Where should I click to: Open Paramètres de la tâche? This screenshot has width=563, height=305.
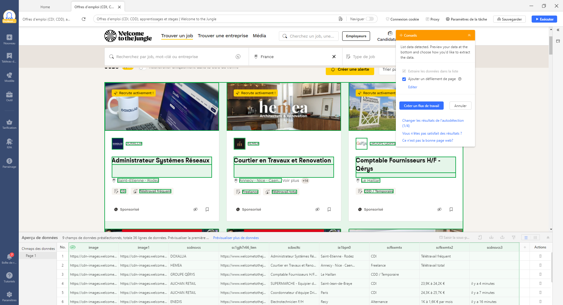click(466, 19)
